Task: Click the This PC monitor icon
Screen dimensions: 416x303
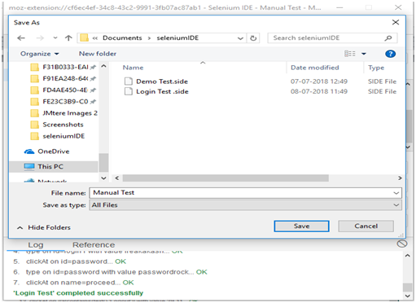Action: tap(29, 167)
